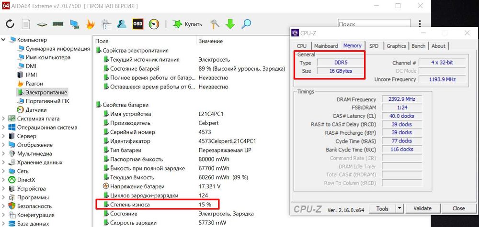Screen dimensions: 479x227
Task: Open the Report page icon in toolbar
Action: click(26, 24)
